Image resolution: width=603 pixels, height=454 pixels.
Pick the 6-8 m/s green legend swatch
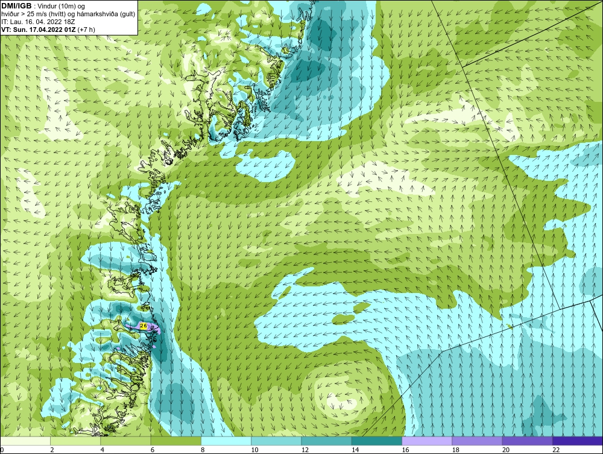pyautogui.click(x=175, y=441)
